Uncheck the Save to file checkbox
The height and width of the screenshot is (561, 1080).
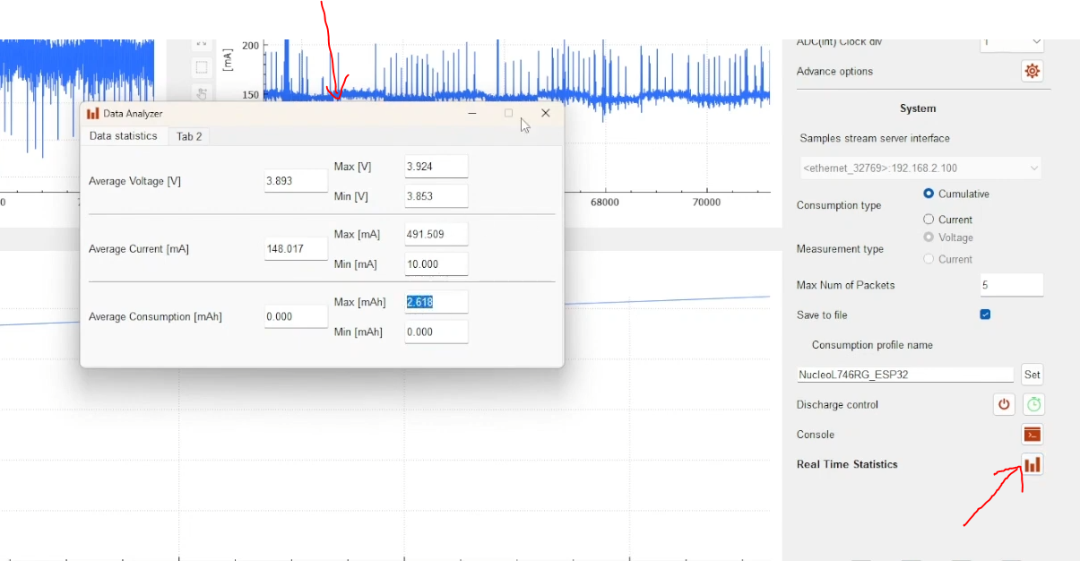point(985,315)
